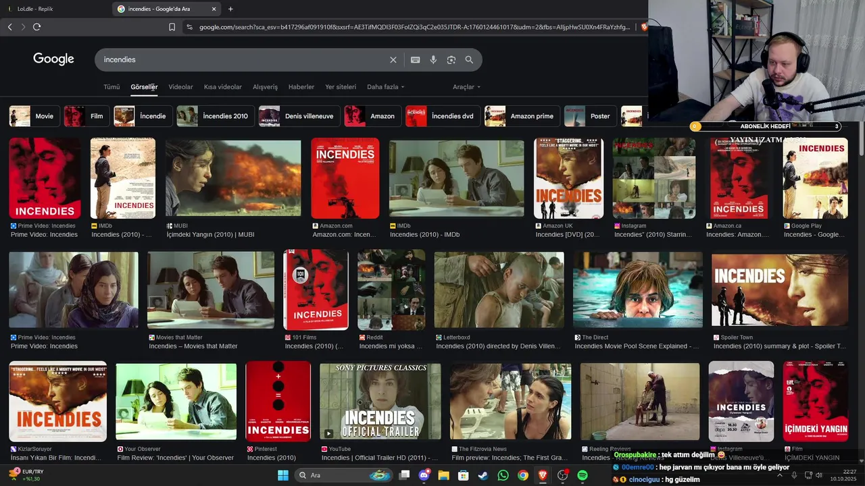
Task: Go back to the previous page
Action: 9,27
